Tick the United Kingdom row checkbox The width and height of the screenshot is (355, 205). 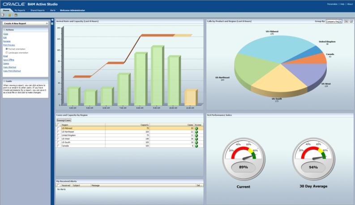(x=58, y=135)
